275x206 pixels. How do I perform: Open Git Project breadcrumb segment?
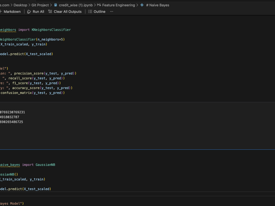(40, 5)
